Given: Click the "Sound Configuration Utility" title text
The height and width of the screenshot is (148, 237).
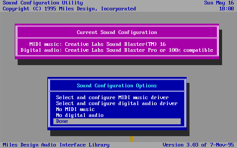Looking at the screenshot, I should (x=43, y=3).
